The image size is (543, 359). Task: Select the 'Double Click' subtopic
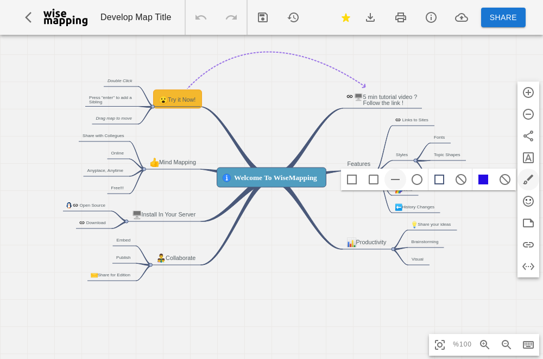(x=120, y=81)
